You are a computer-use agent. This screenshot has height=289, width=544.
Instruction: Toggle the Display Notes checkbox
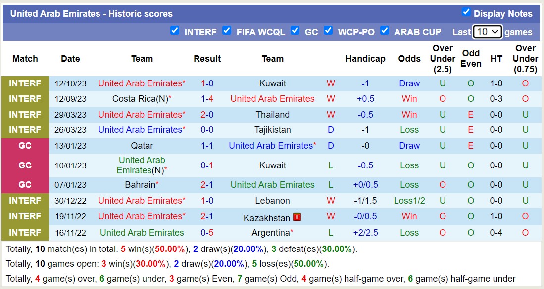tap(466, 12)
